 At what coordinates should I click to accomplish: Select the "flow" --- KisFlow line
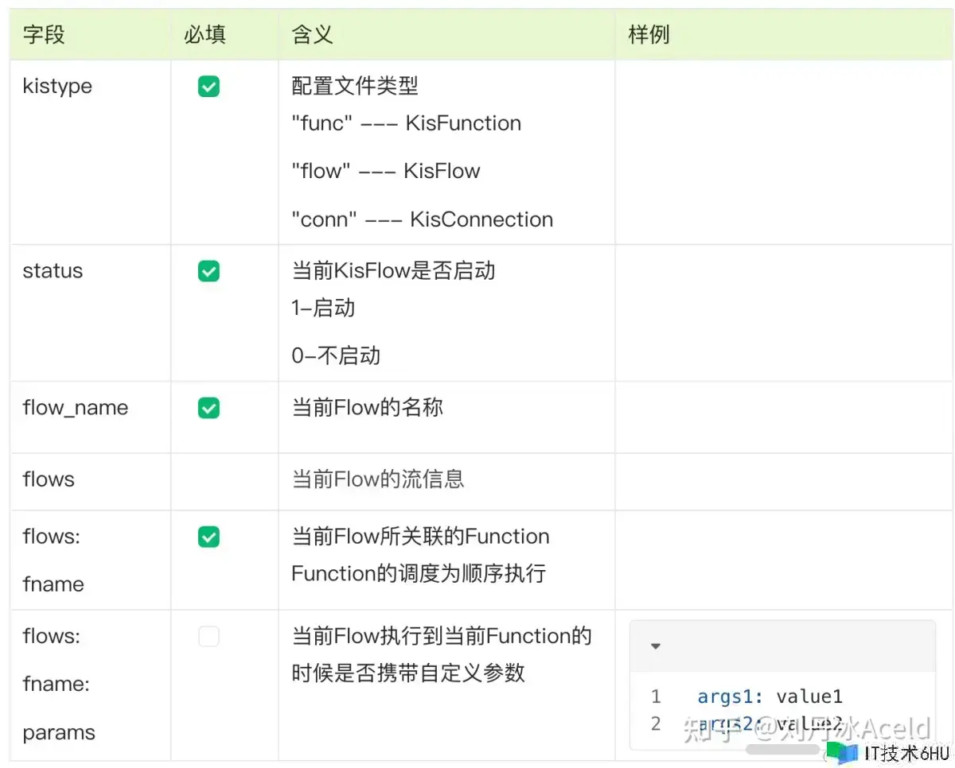[x=386, y=171]
